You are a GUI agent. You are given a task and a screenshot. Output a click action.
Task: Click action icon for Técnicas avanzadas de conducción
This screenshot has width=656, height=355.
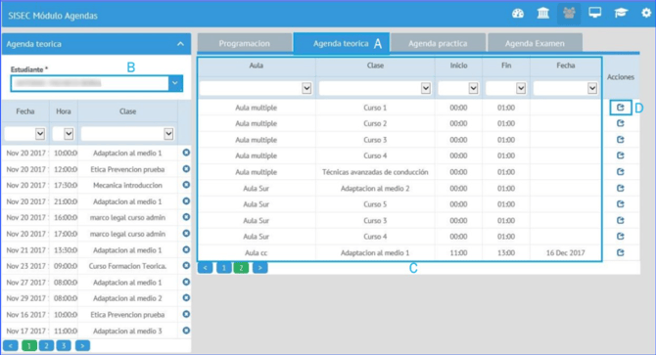click(621, 172)
